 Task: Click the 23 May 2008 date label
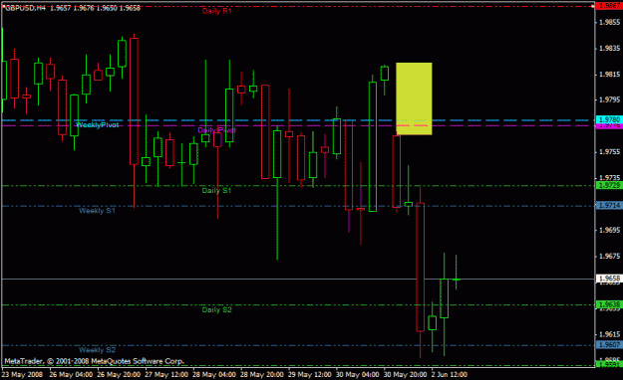pos(22,374)
